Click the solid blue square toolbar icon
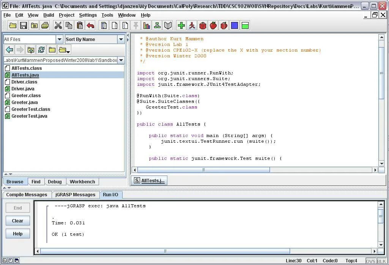 pos(235,25)
